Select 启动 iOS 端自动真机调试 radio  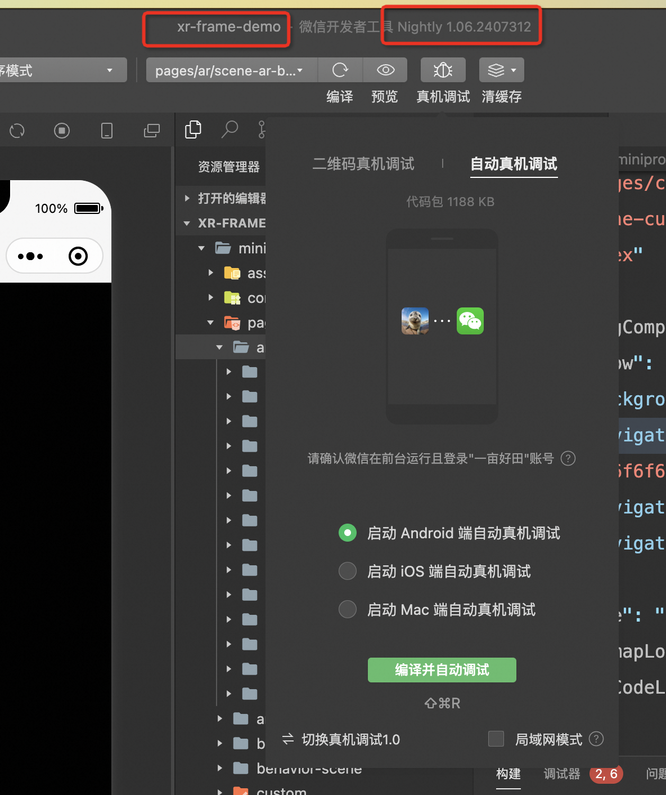point(348,571)
